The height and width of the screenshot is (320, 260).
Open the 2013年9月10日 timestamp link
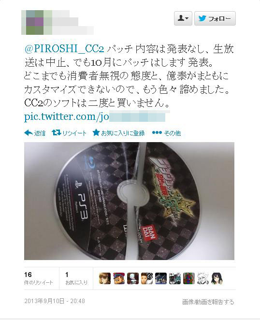click(x=55, y=301)
